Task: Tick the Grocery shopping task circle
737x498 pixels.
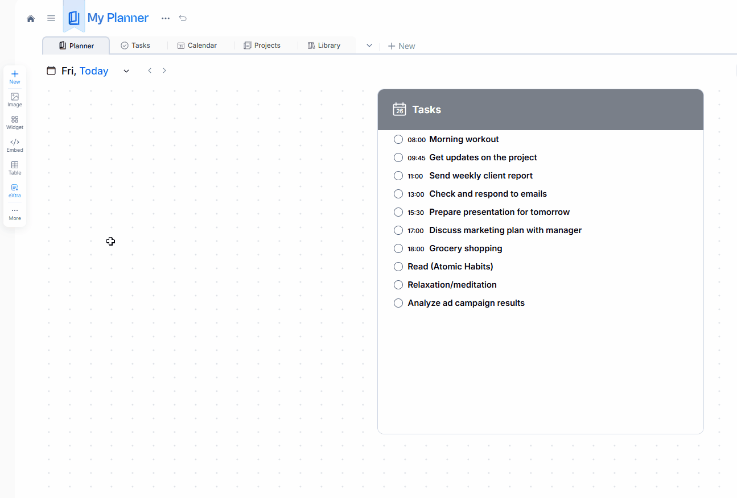Action: pyautogui.click(x=398, y=248)
